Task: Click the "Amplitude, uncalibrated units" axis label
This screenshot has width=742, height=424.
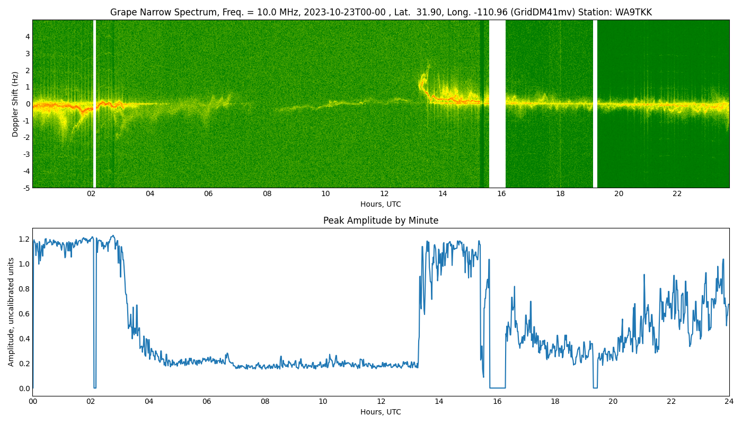Action: 11,312
